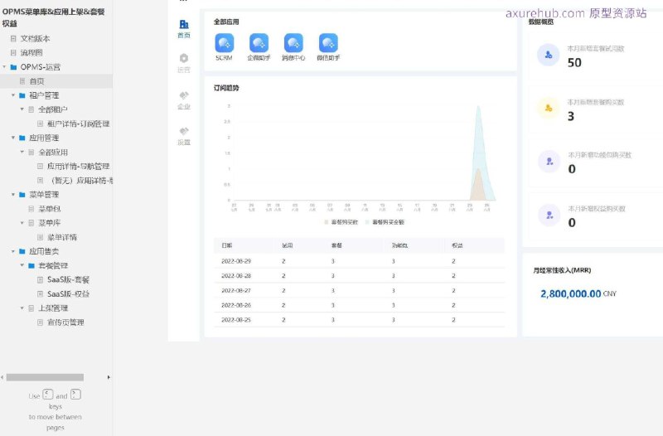Click the horizontal scrollbar in page tree
The height and width of the screenshot is (436, 663).
(45, 377)
